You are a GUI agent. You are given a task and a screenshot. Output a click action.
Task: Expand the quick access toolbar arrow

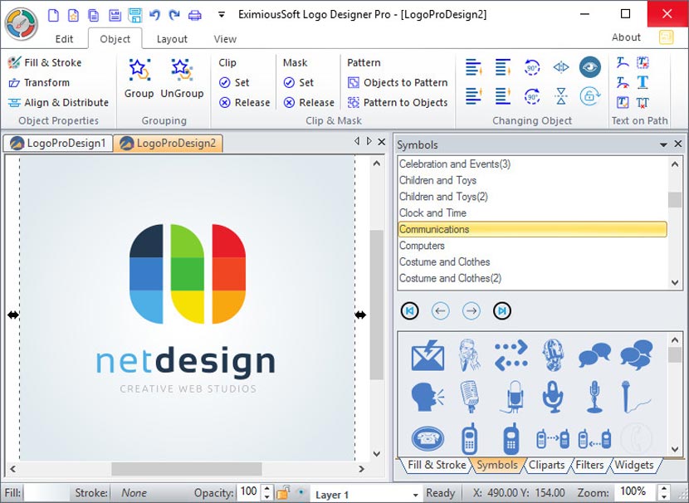tap(221, 13)
